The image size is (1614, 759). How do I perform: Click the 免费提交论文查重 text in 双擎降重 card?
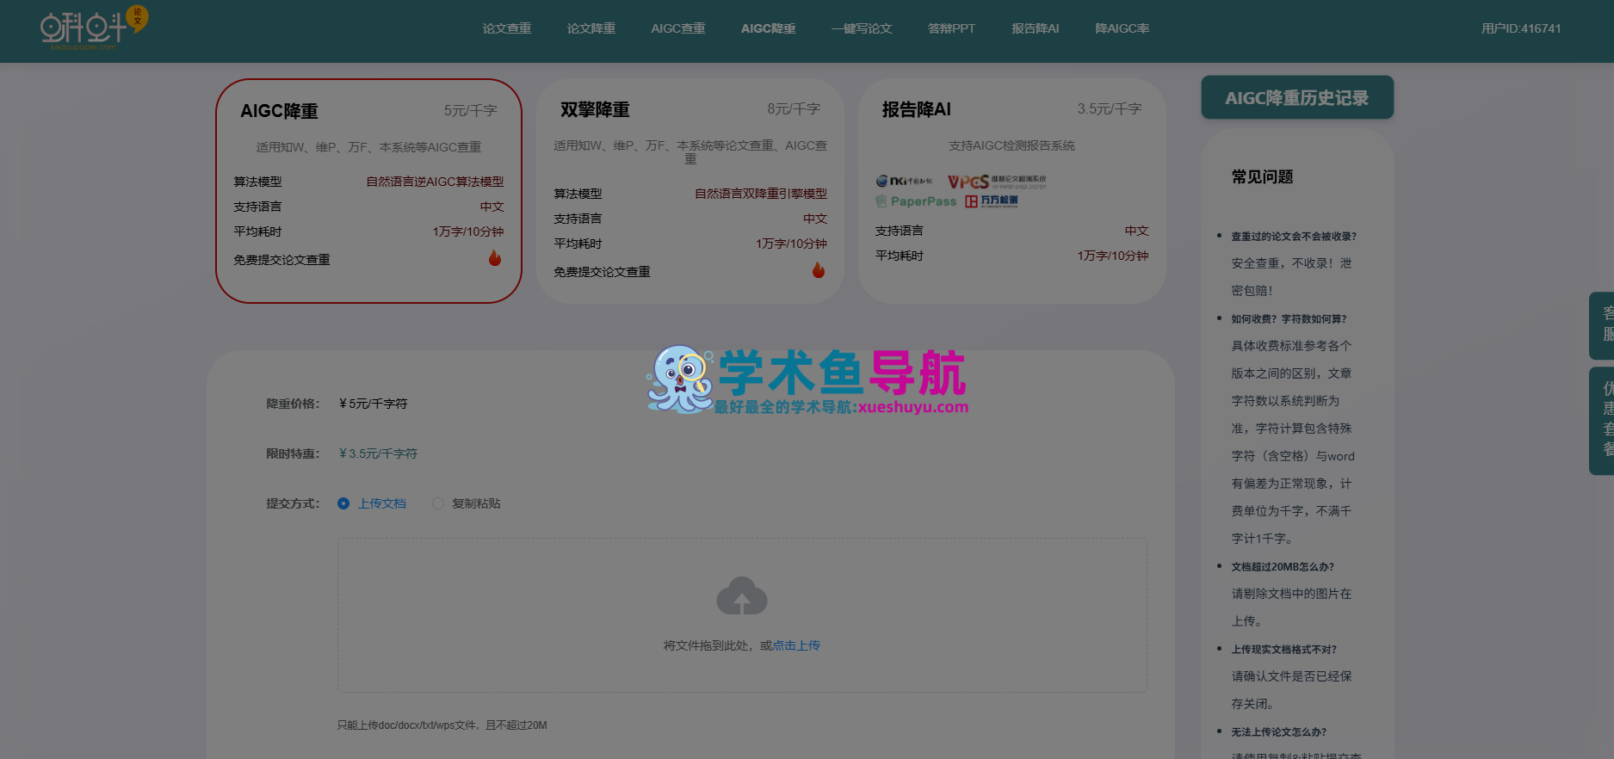point(602,272)
